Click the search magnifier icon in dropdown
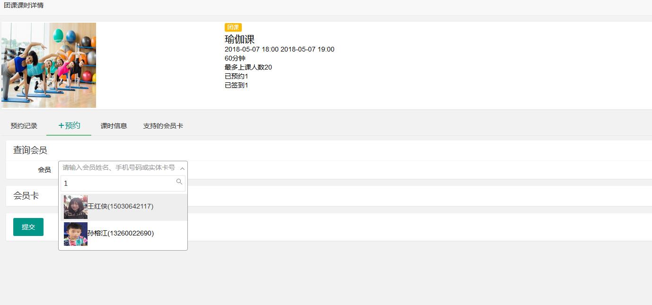The image size is (652, 305). pos(179,182)
